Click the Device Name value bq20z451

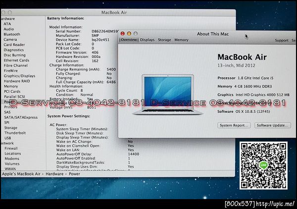(100, 40)
